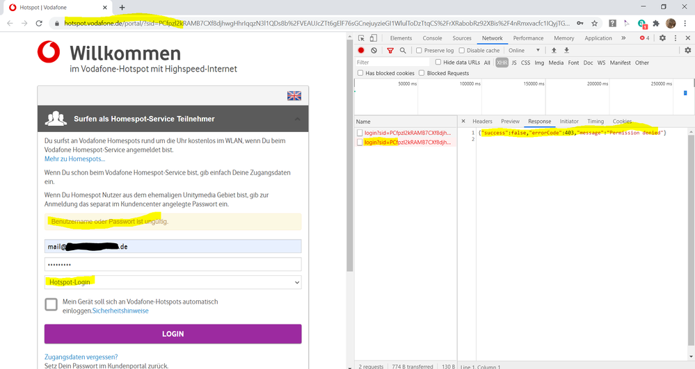Clear the network log

tap(374, 51)
